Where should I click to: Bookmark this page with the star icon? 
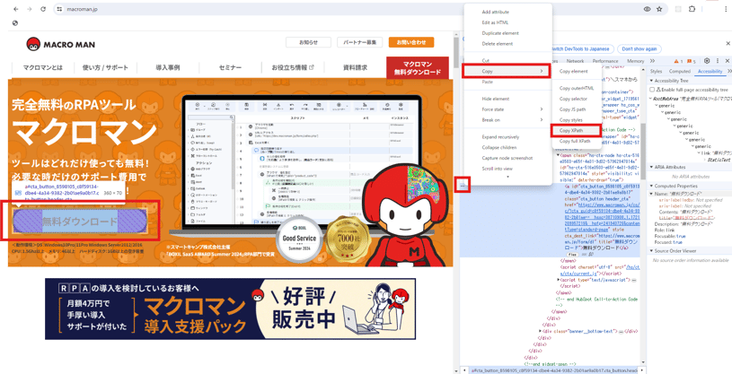pyautogui.click(x=659, y=9)
